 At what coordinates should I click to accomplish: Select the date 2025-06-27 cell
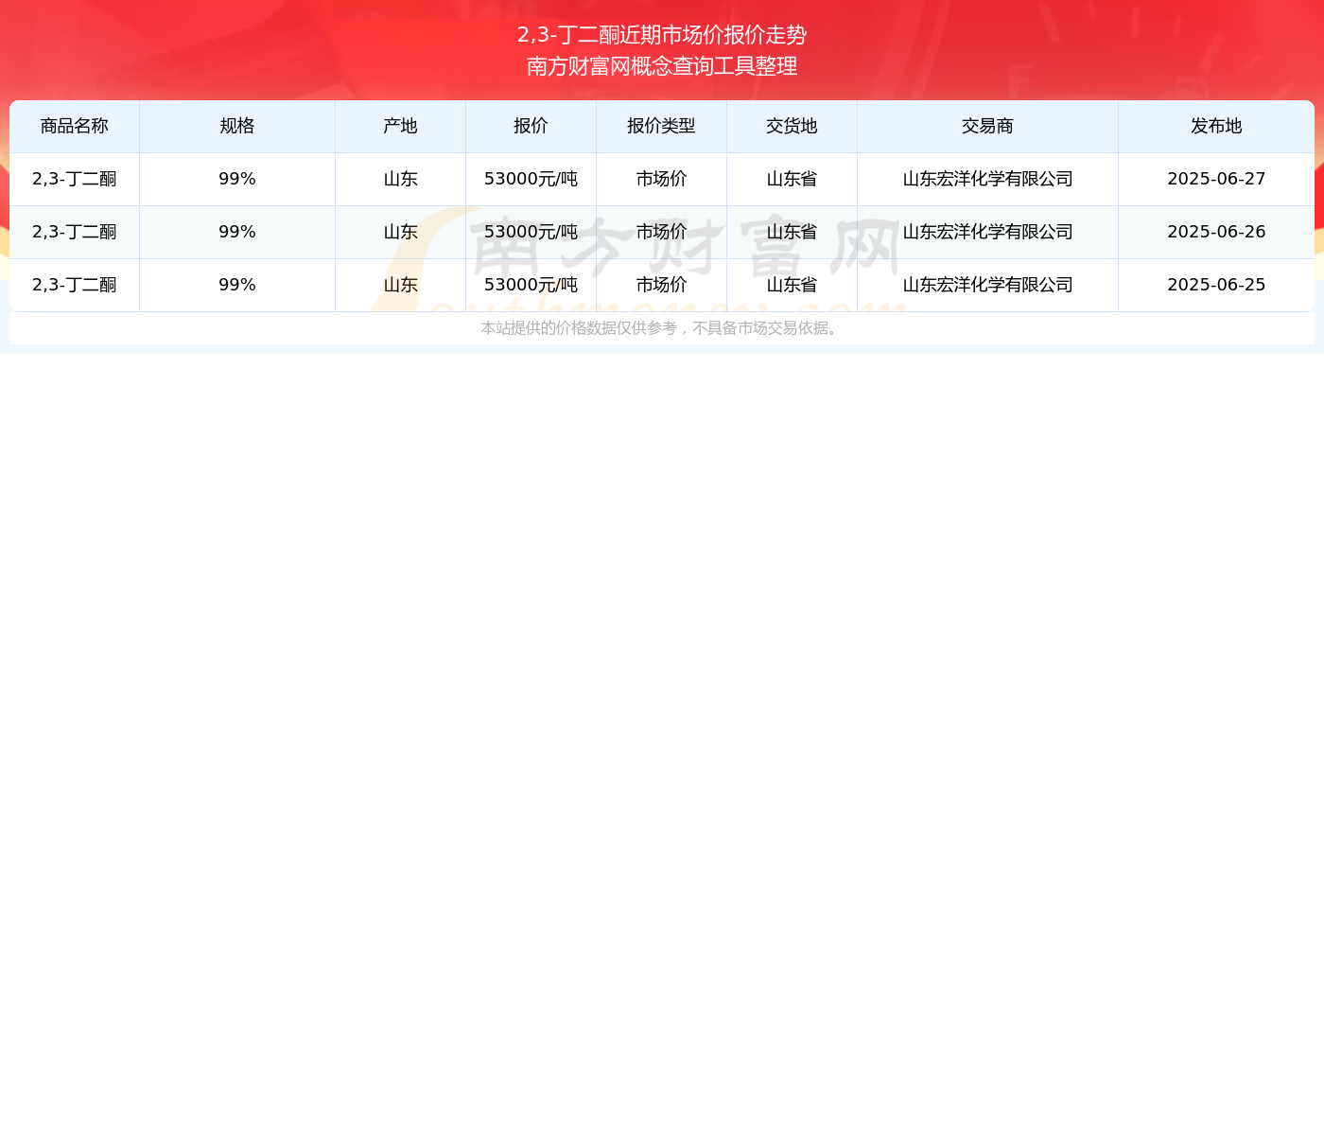coord(1216,179)
